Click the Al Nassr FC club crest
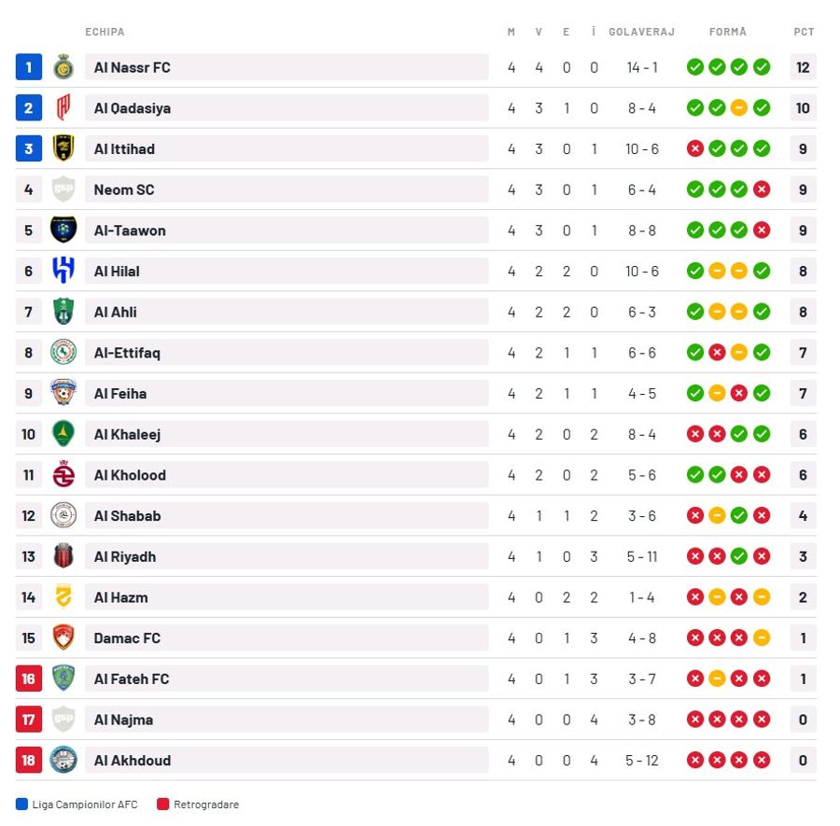The height and width of the screenshot is (826, 840). [x=63, y=67]
